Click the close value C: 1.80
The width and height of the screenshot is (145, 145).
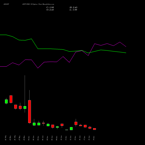point(50,8)
